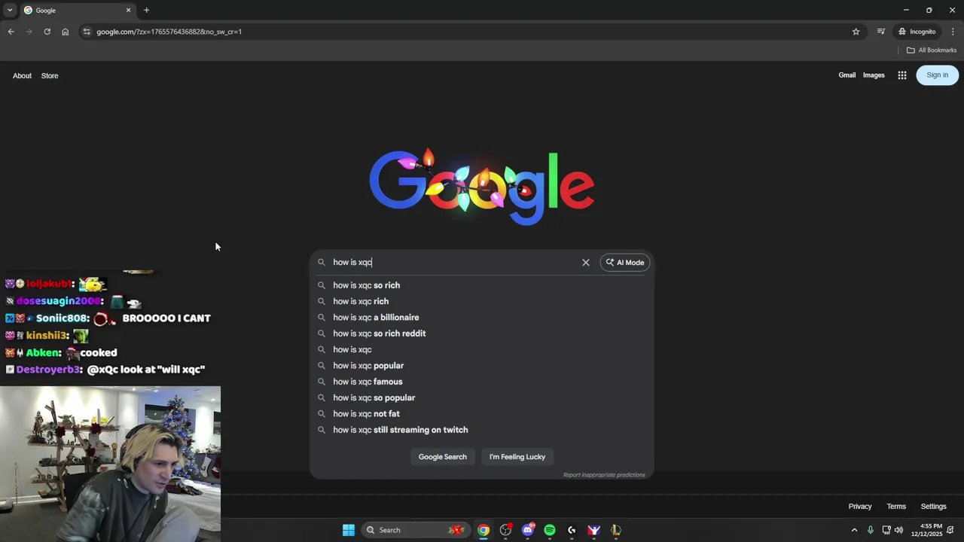
Task: Open Privacy footer link
Action: pos(859,507)
